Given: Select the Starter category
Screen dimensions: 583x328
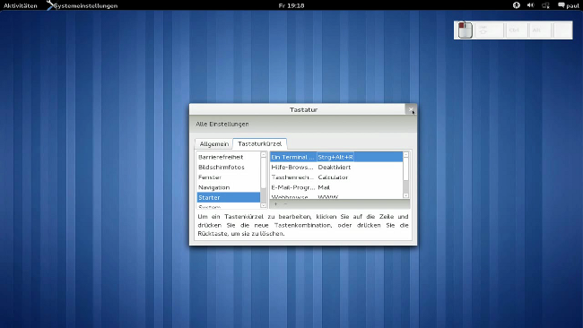Looking at the screenshot, I should click(229, 197).
